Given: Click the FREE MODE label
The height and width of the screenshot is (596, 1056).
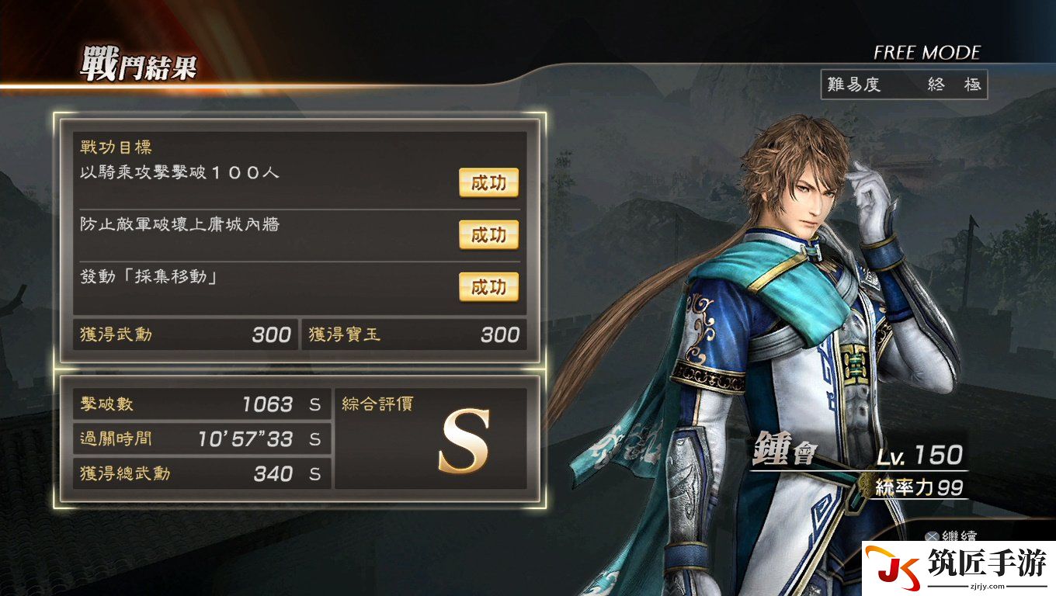Looking at the screenshot, I should (926, 53).
